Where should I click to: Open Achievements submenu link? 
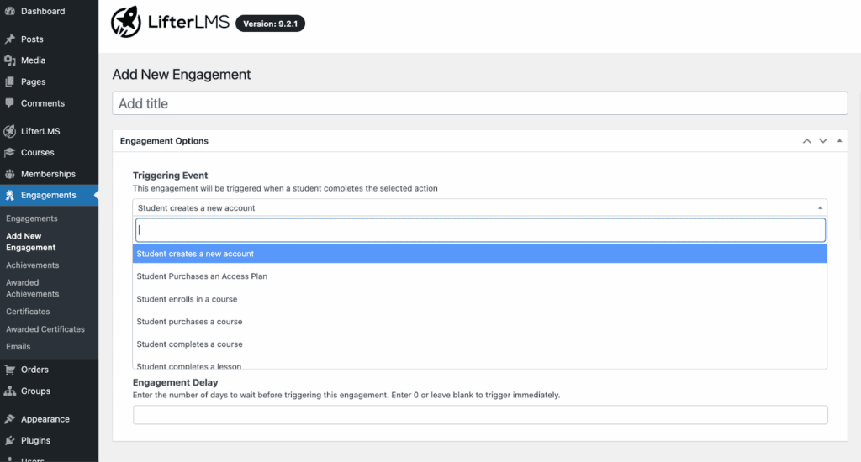[33, 265]
